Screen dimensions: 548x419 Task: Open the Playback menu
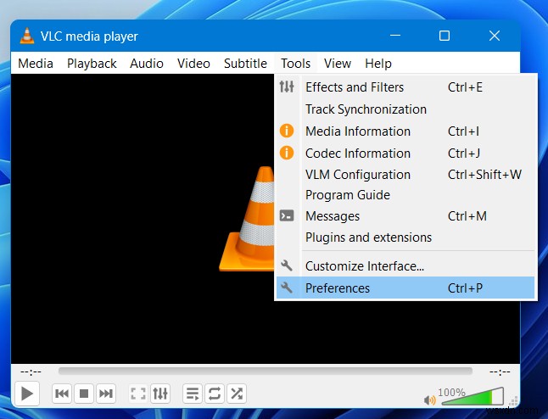click(x=92, y=64)
